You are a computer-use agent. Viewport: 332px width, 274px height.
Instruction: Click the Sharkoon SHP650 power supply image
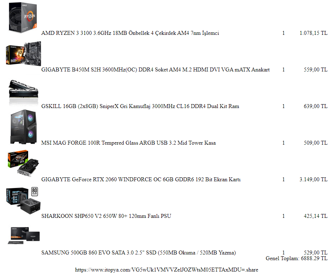coord(23,200)
